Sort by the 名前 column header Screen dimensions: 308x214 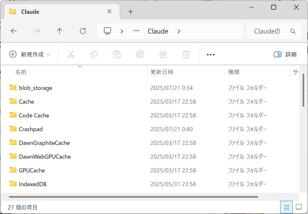click(x=21, y=72)
